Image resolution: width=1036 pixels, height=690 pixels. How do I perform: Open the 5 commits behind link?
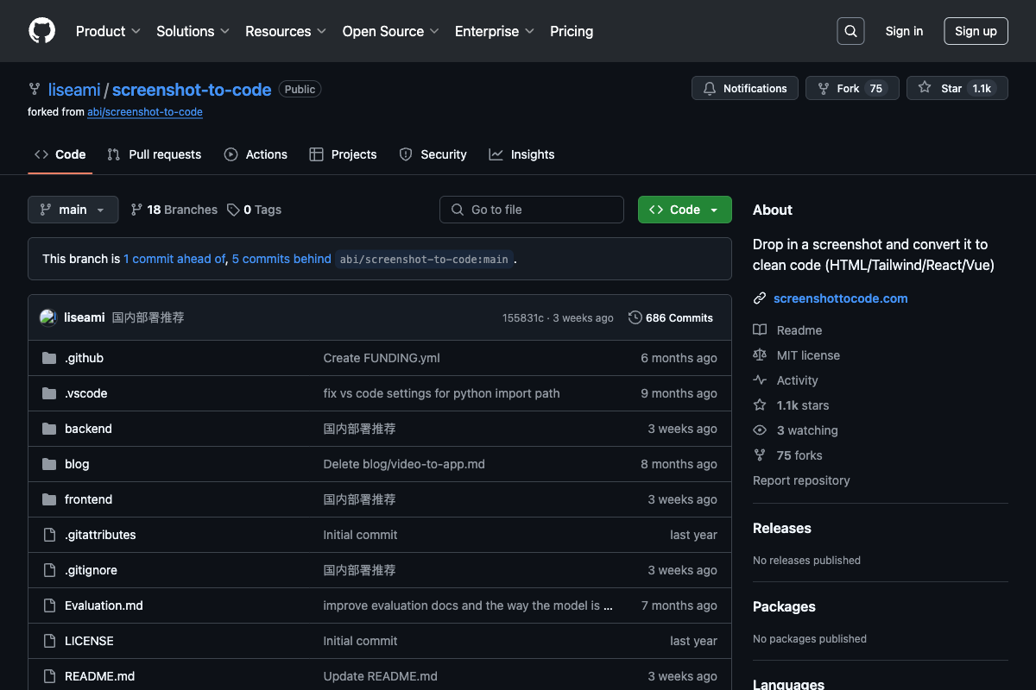(x=281, y=259)
